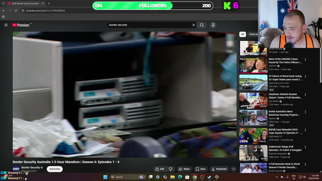Open 'Heathrow: Britain's Busiest Airport' video title

click(285, 96)
